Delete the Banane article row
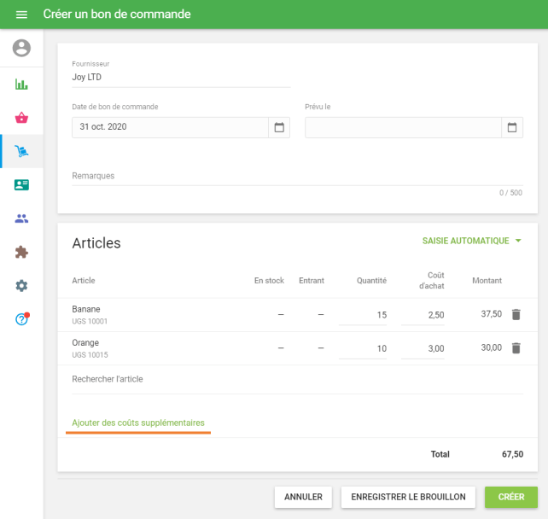Screen dimensions: 548x519 (516, 314)
